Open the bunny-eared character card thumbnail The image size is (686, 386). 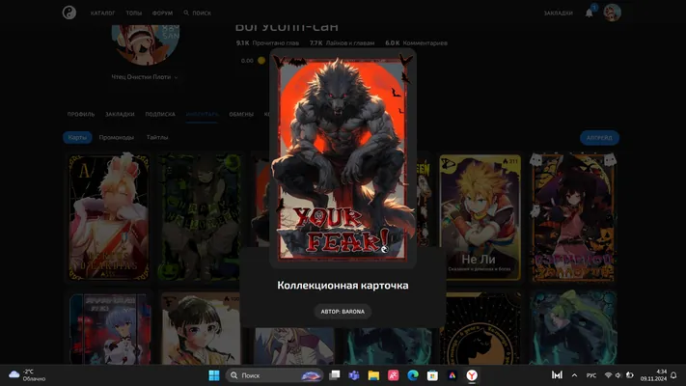pyautogui.click(x=109, y=217)
